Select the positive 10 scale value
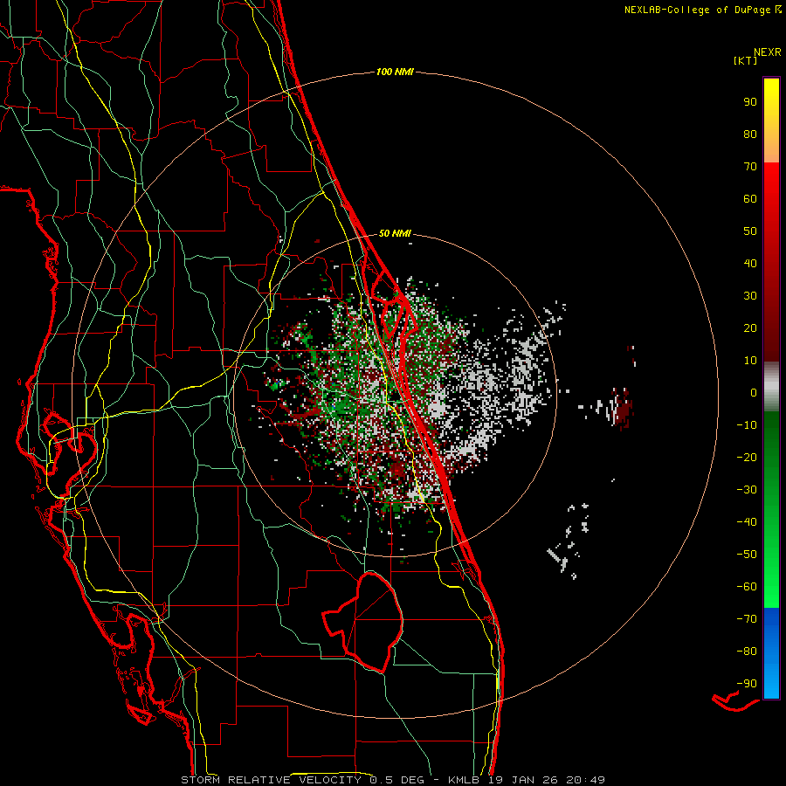This screenshot has height=786, width=786. coord(750,361)
